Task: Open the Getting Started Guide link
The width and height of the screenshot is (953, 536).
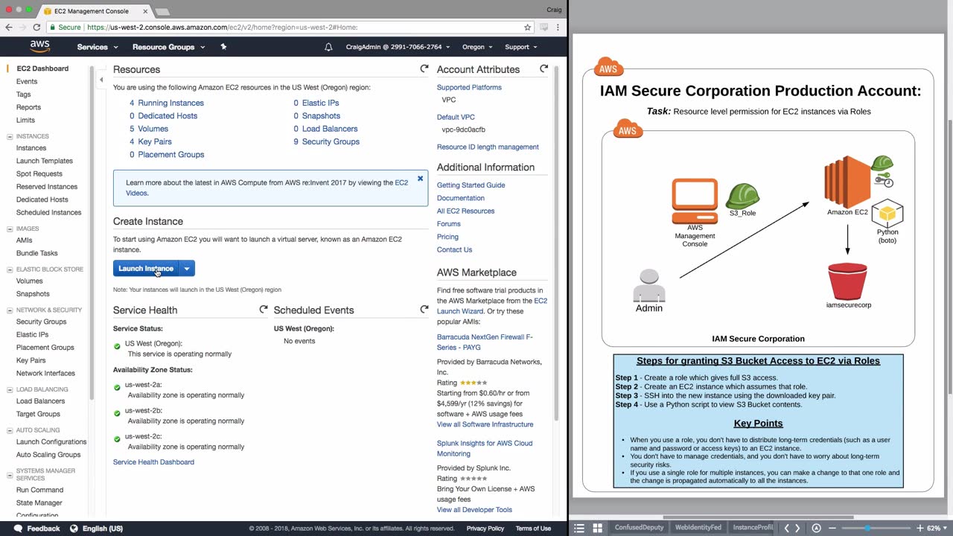Action: click(x=471, y=185)
